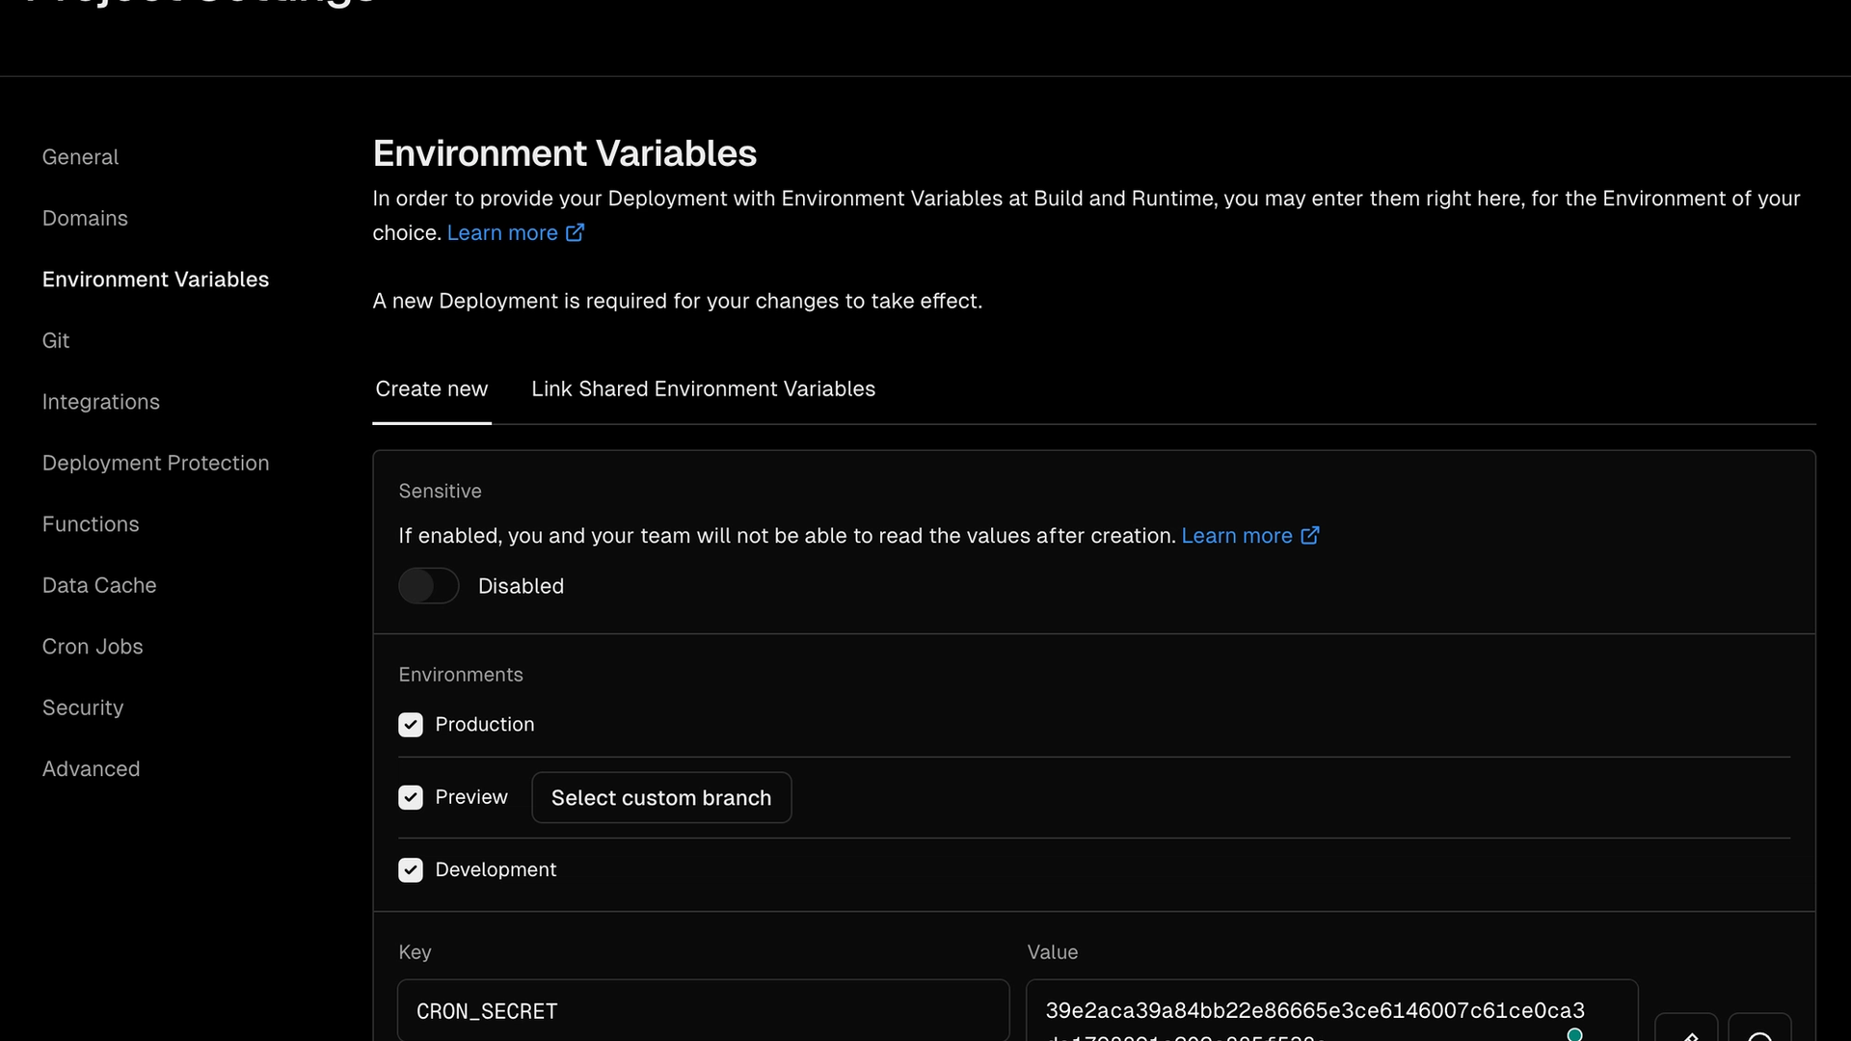Open Select custom branch dropdown

(661, 798)
